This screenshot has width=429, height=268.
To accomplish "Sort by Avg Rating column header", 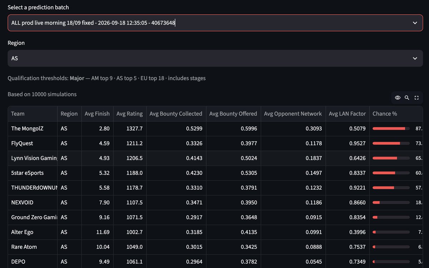I will point(129,114).
